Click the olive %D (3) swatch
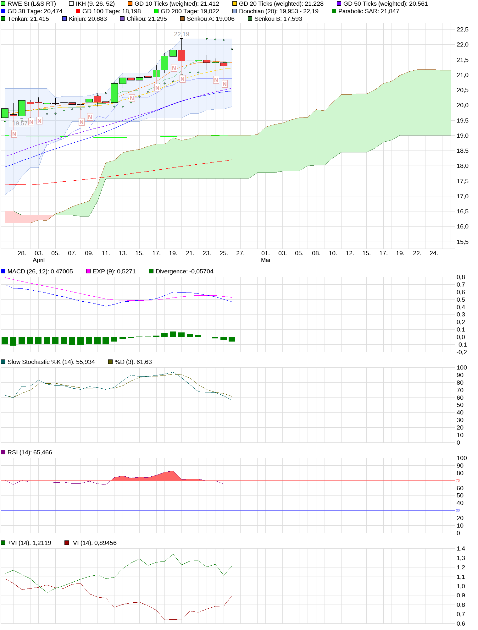 110,362
